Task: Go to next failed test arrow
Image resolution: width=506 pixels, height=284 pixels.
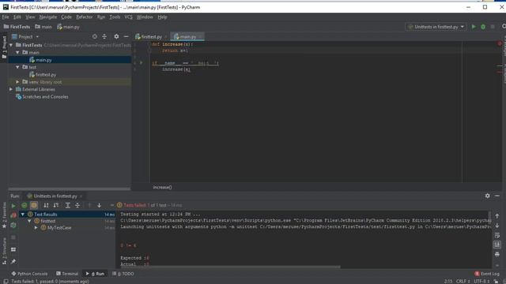Action: [x=99, y=205]
